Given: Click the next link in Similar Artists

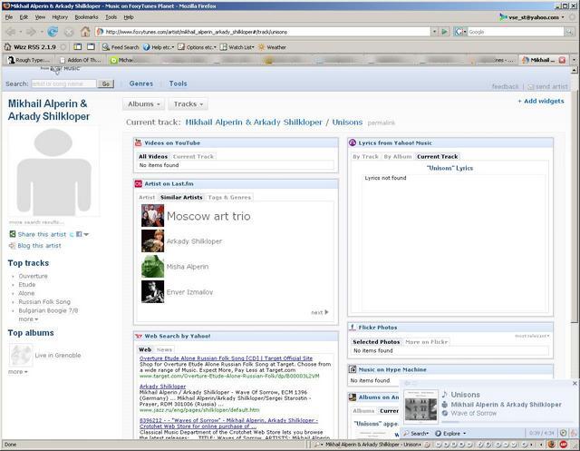Looking at the screenshot, I should tap(320, 312).
